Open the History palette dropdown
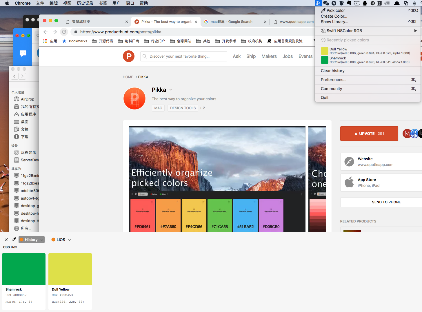 tap(32, 240)
